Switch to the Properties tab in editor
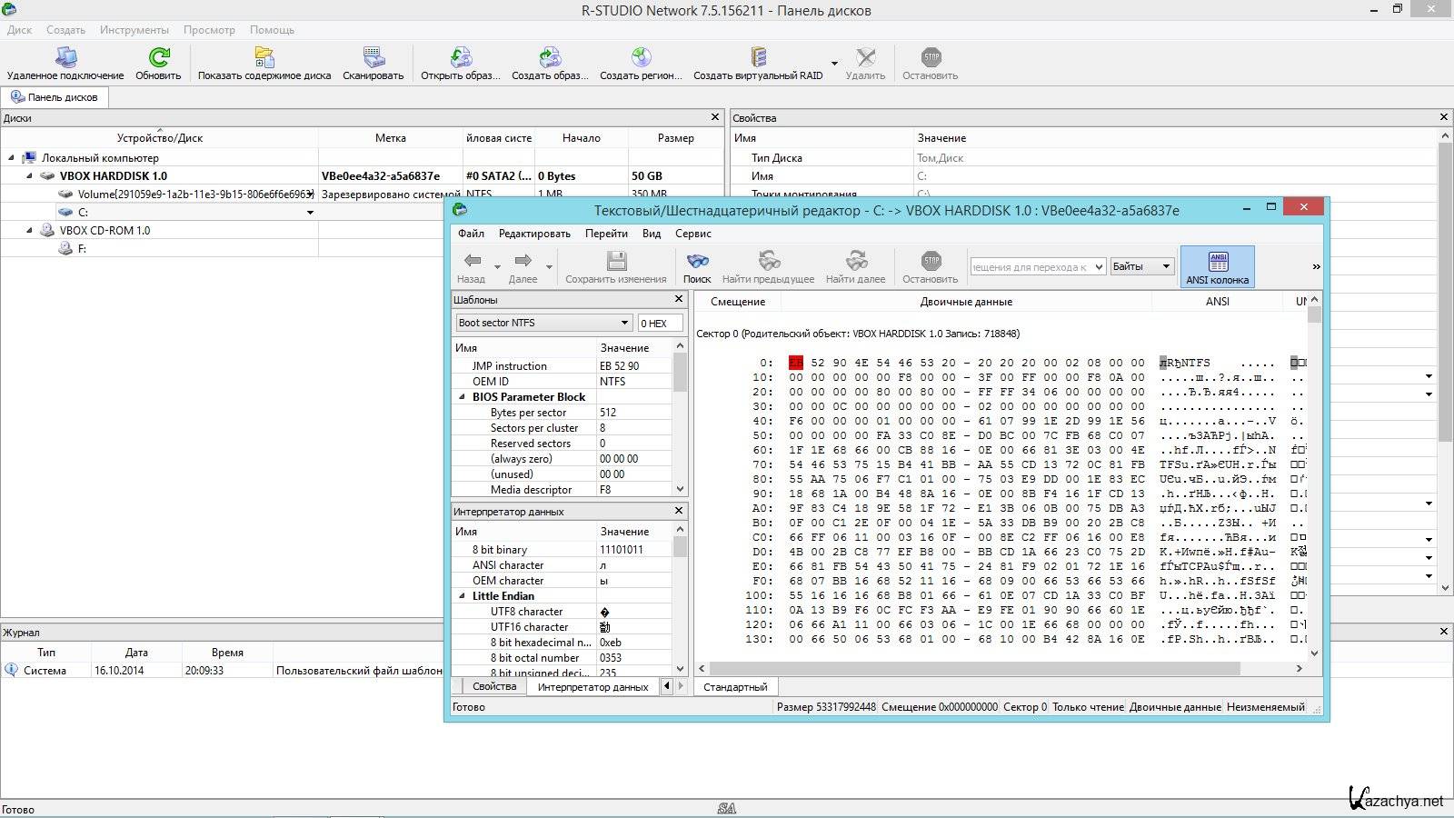1454x818 pixels. pyautogui.click(x=494, y=687)
